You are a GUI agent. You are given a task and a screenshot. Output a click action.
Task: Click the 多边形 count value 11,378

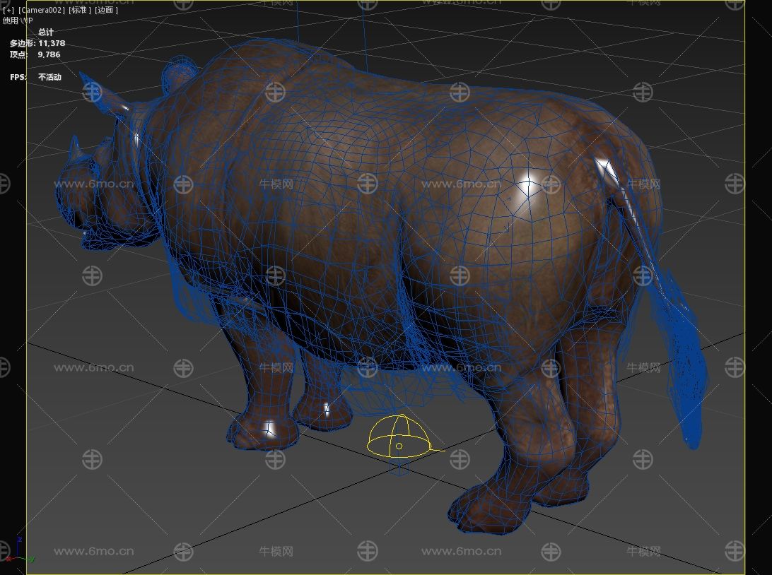[x=52, y=43]
